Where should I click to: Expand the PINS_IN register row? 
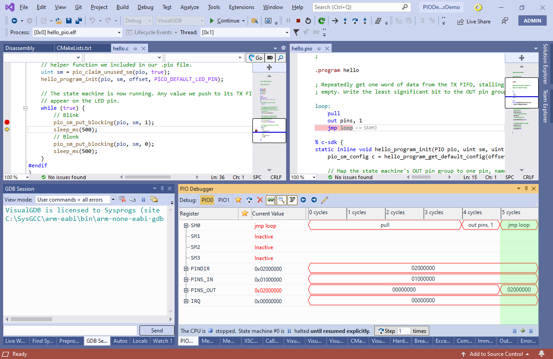pos(186,279)
